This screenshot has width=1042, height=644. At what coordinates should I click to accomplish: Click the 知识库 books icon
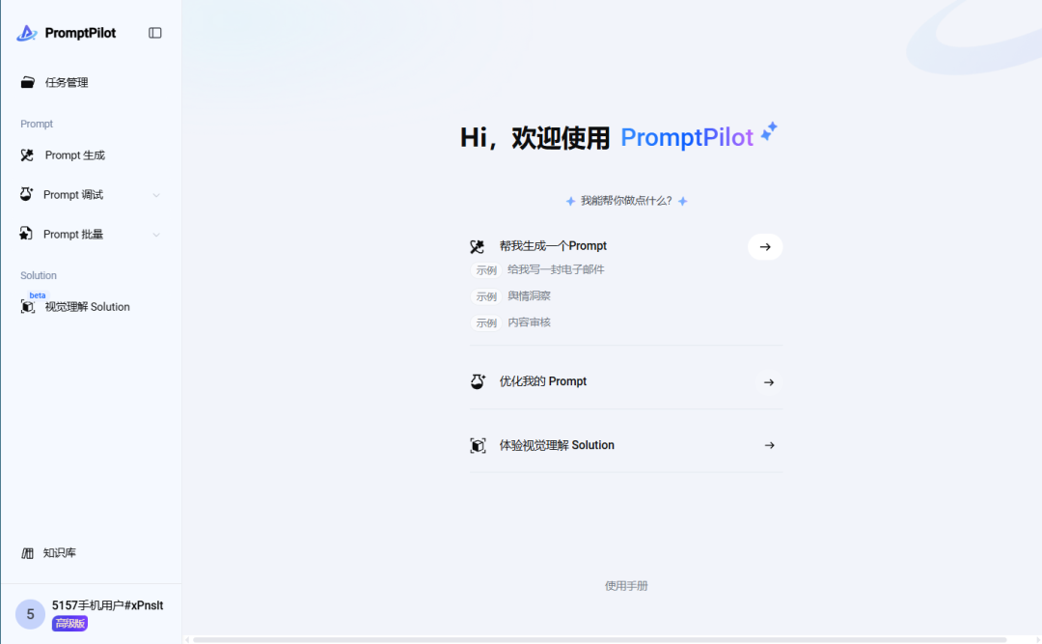pyautogui.click(x=27, y=553)
